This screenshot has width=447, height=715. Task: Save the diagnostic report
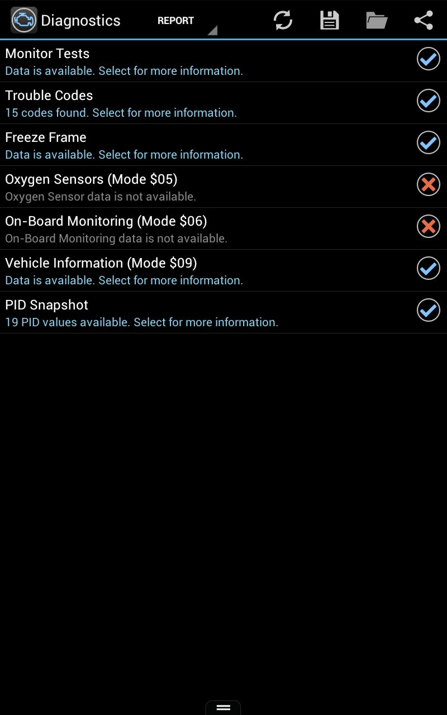click(x=330, y=20)
